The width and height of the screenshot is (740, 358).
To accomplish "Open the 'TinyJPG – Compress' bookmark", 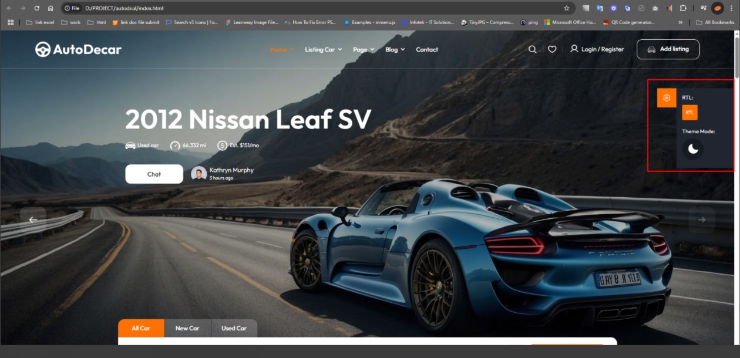I will [x=487, y=22].
